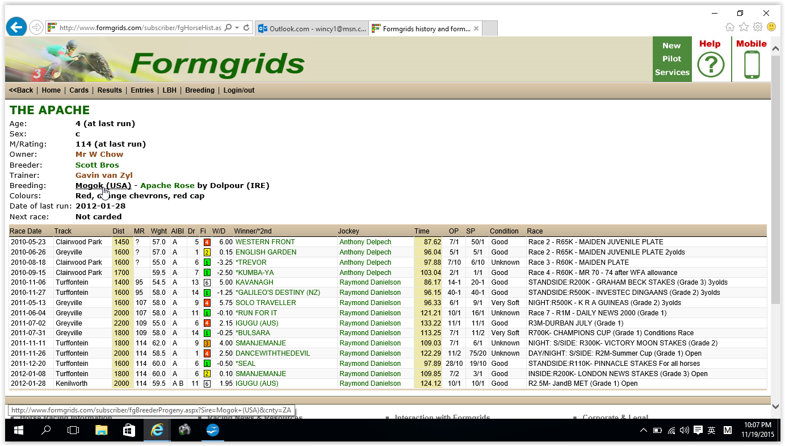Click the camera app taskbar icon

[184, 430]
